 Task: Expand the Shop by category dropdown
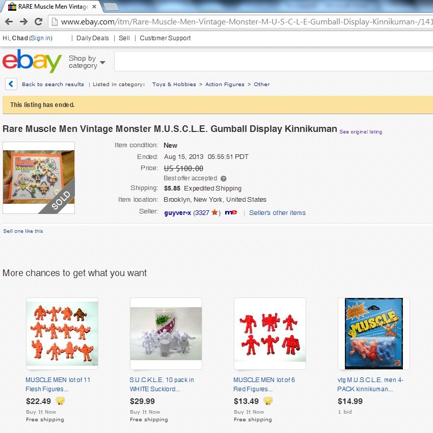(x=87, y=62)
